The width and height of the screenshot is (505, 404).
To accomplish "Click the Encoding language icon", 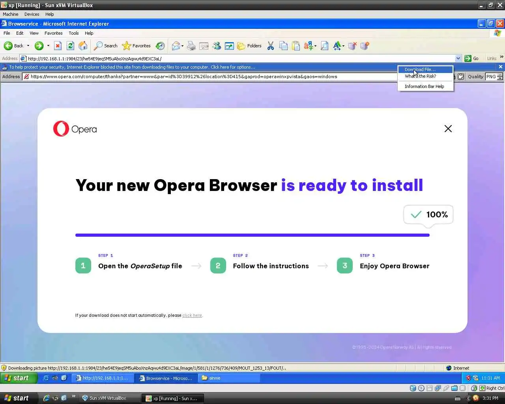I will click(x=308, y=46).
